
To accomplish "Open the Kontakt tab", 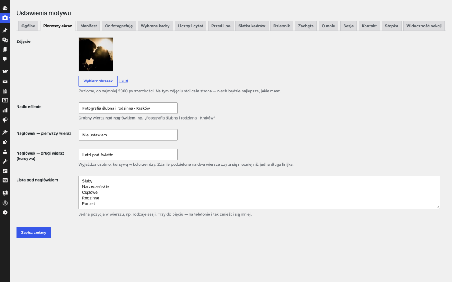I will [369, 26].
